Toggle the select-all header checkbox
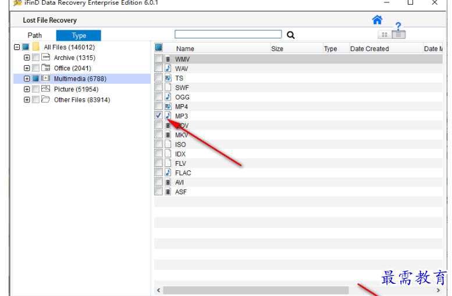The height and width of the screenshot is (296, 452). coord(159,47)
